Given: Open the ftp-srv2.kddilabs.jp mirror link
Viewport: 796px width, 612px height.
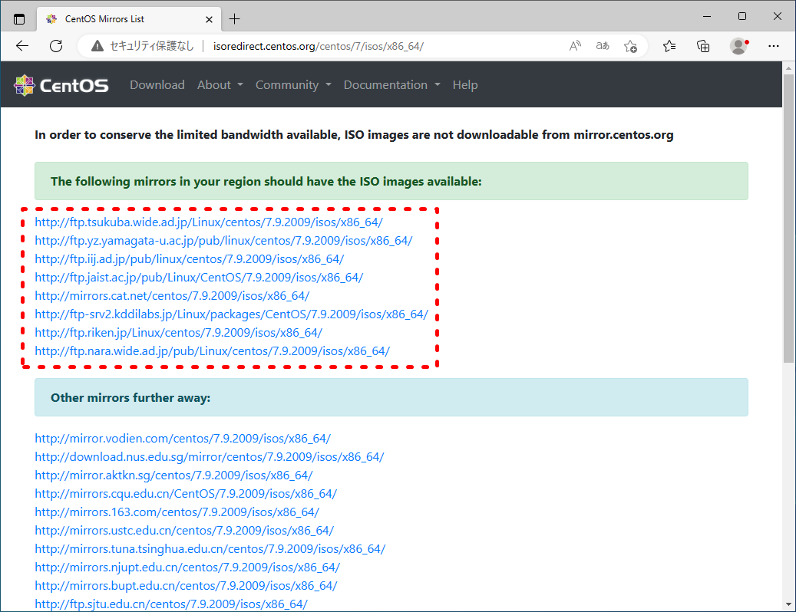Looking at the screenshot, I should 232,314.
